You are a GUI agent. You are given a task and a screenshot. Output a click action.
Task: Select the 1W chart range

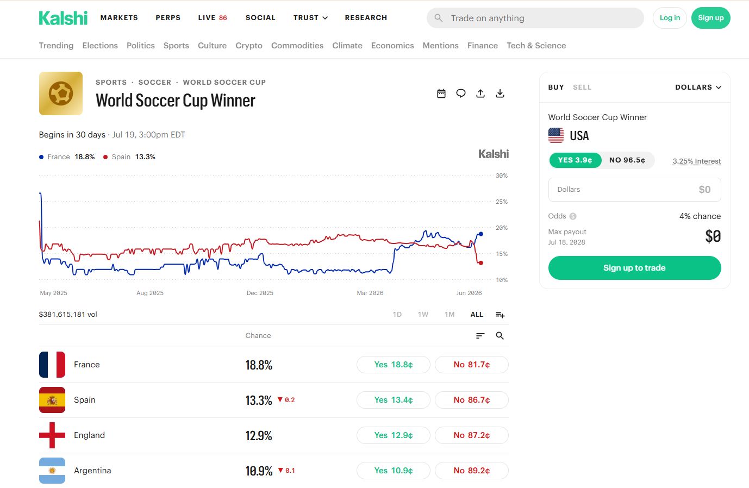[423, 315]
